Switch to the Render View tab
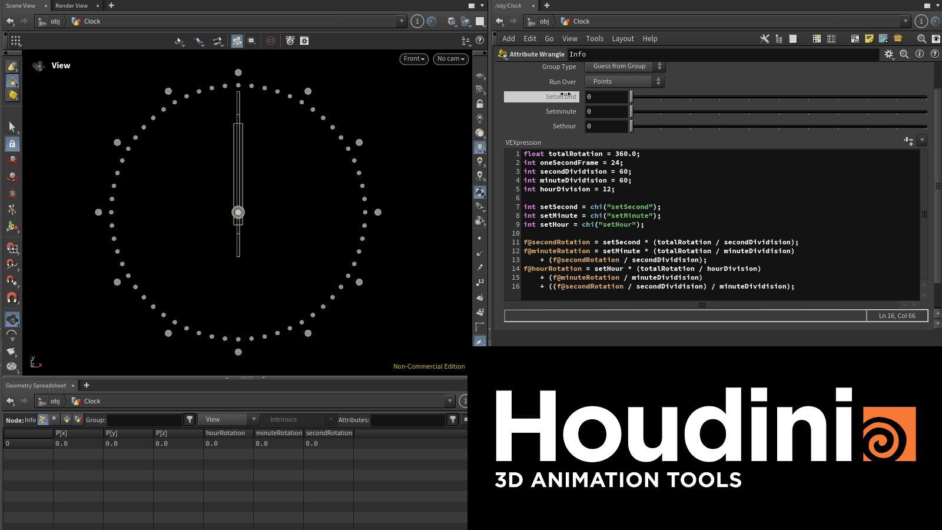Image resolution: width=942 pixels, height=530 pixels. (x=71, y=6)
